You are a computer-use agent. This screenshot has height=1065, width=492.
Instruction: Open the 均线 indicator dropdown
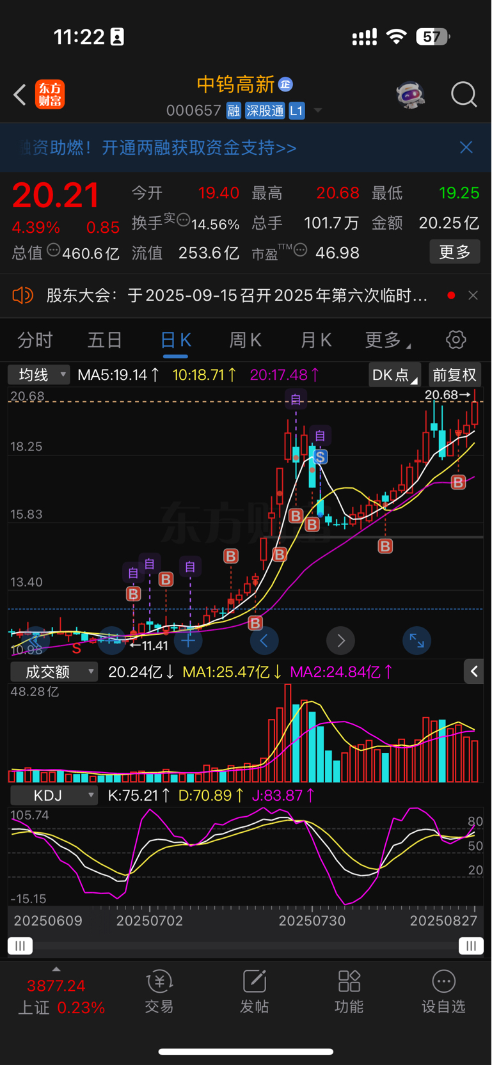38,375
